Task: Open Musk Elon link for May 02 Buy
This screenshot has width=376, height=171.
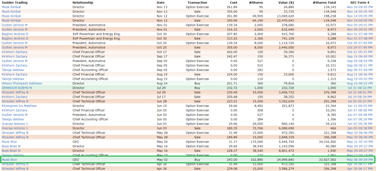Action: 9,159
